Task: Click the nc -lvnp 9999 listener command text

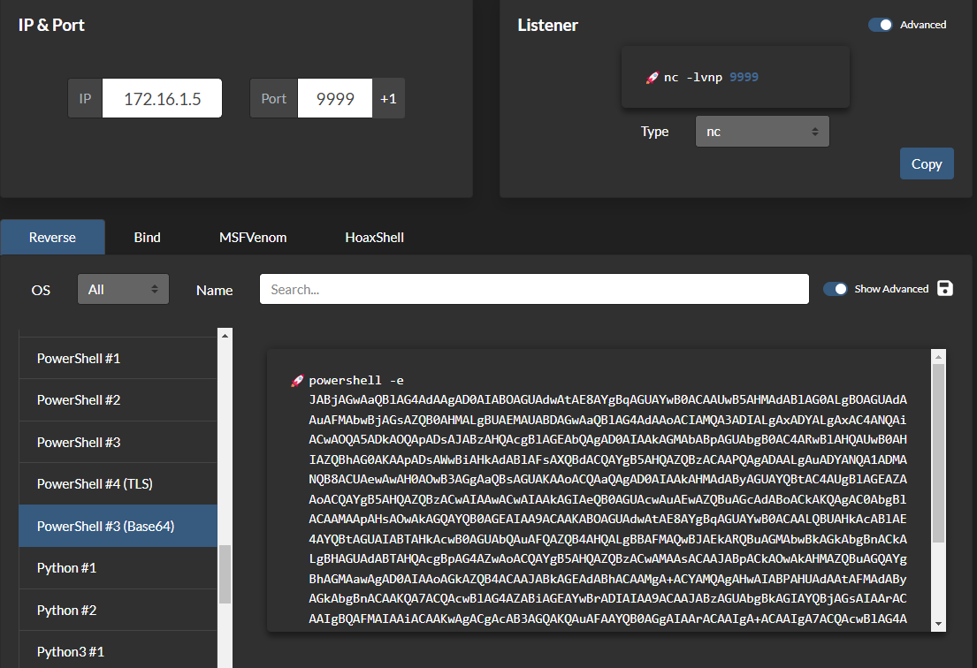Action: (x=711, y=77)
